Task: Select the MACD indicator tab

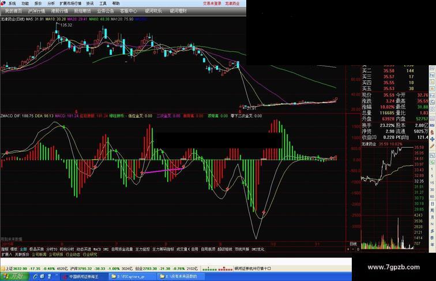Action: click(97, 249)
